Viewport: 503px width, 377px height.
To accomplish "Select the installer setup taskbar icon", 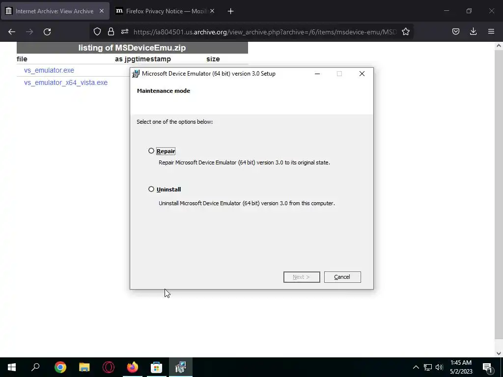I will click(x=181, y=367).
